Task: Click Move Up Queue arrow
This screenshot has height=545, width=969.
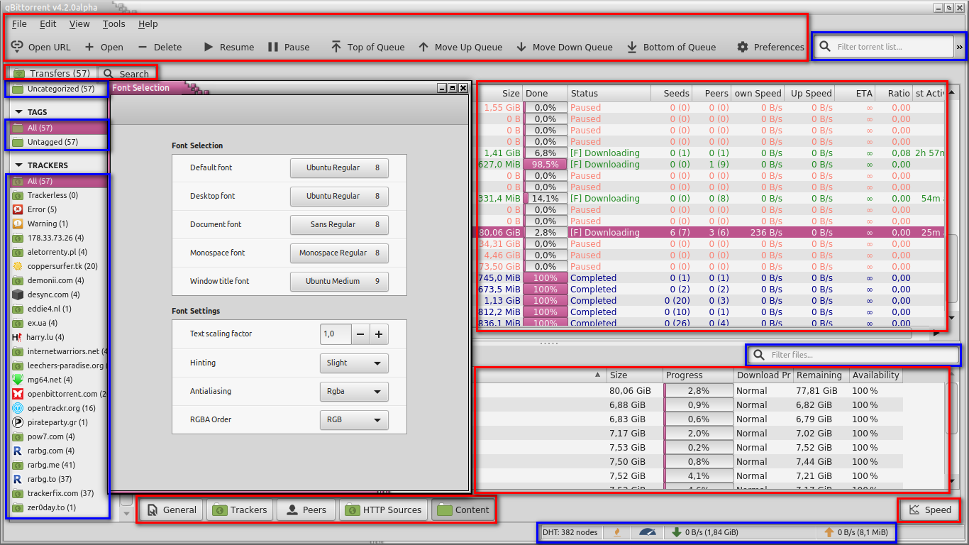Action: pyautogui.click(x=460, y=47)
